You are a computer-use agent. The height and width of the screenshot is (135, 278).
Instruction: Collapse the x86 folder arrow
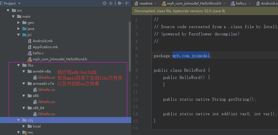(24, 96)
